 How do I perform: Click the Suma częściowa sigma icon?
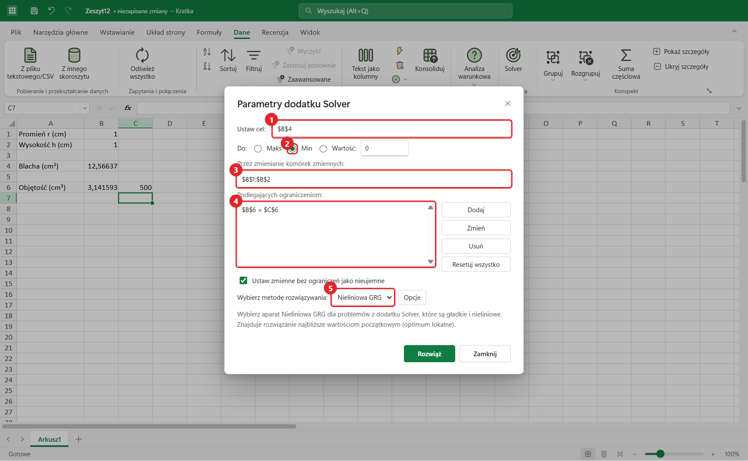(626, 55)
